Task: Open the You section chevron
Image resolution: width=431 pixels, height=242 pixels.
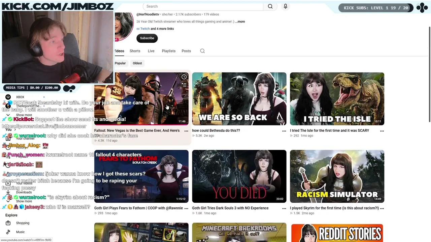Action: [15, 130]
